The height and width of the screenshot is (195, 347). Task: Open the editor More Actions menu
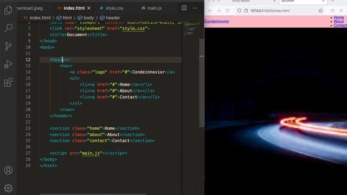195,8
